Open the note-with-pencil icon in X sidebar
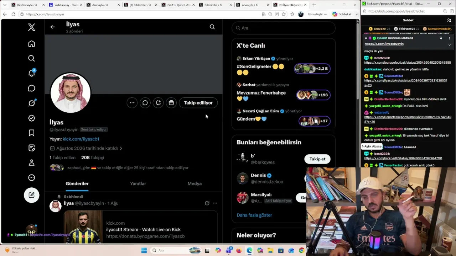This screenshot has width=456, height=256. 32,148
